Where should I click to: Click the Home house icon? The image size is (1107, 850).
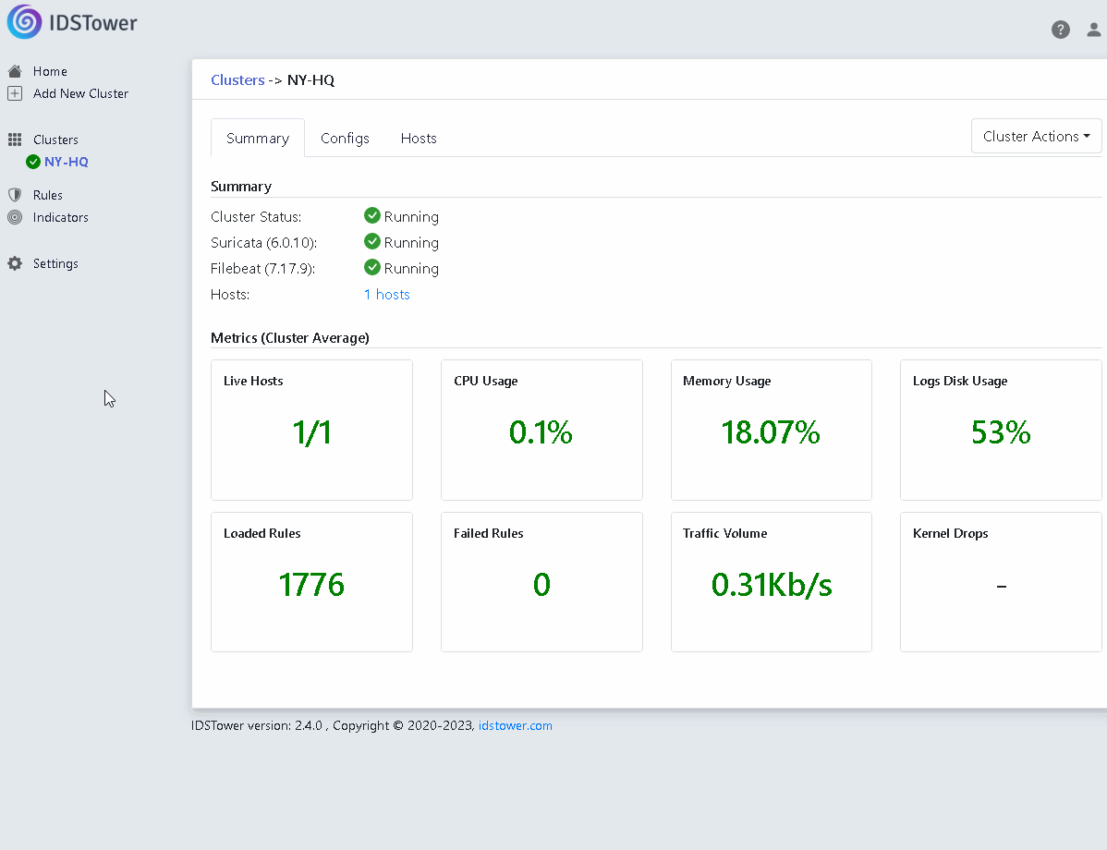(x=15, y=71)
